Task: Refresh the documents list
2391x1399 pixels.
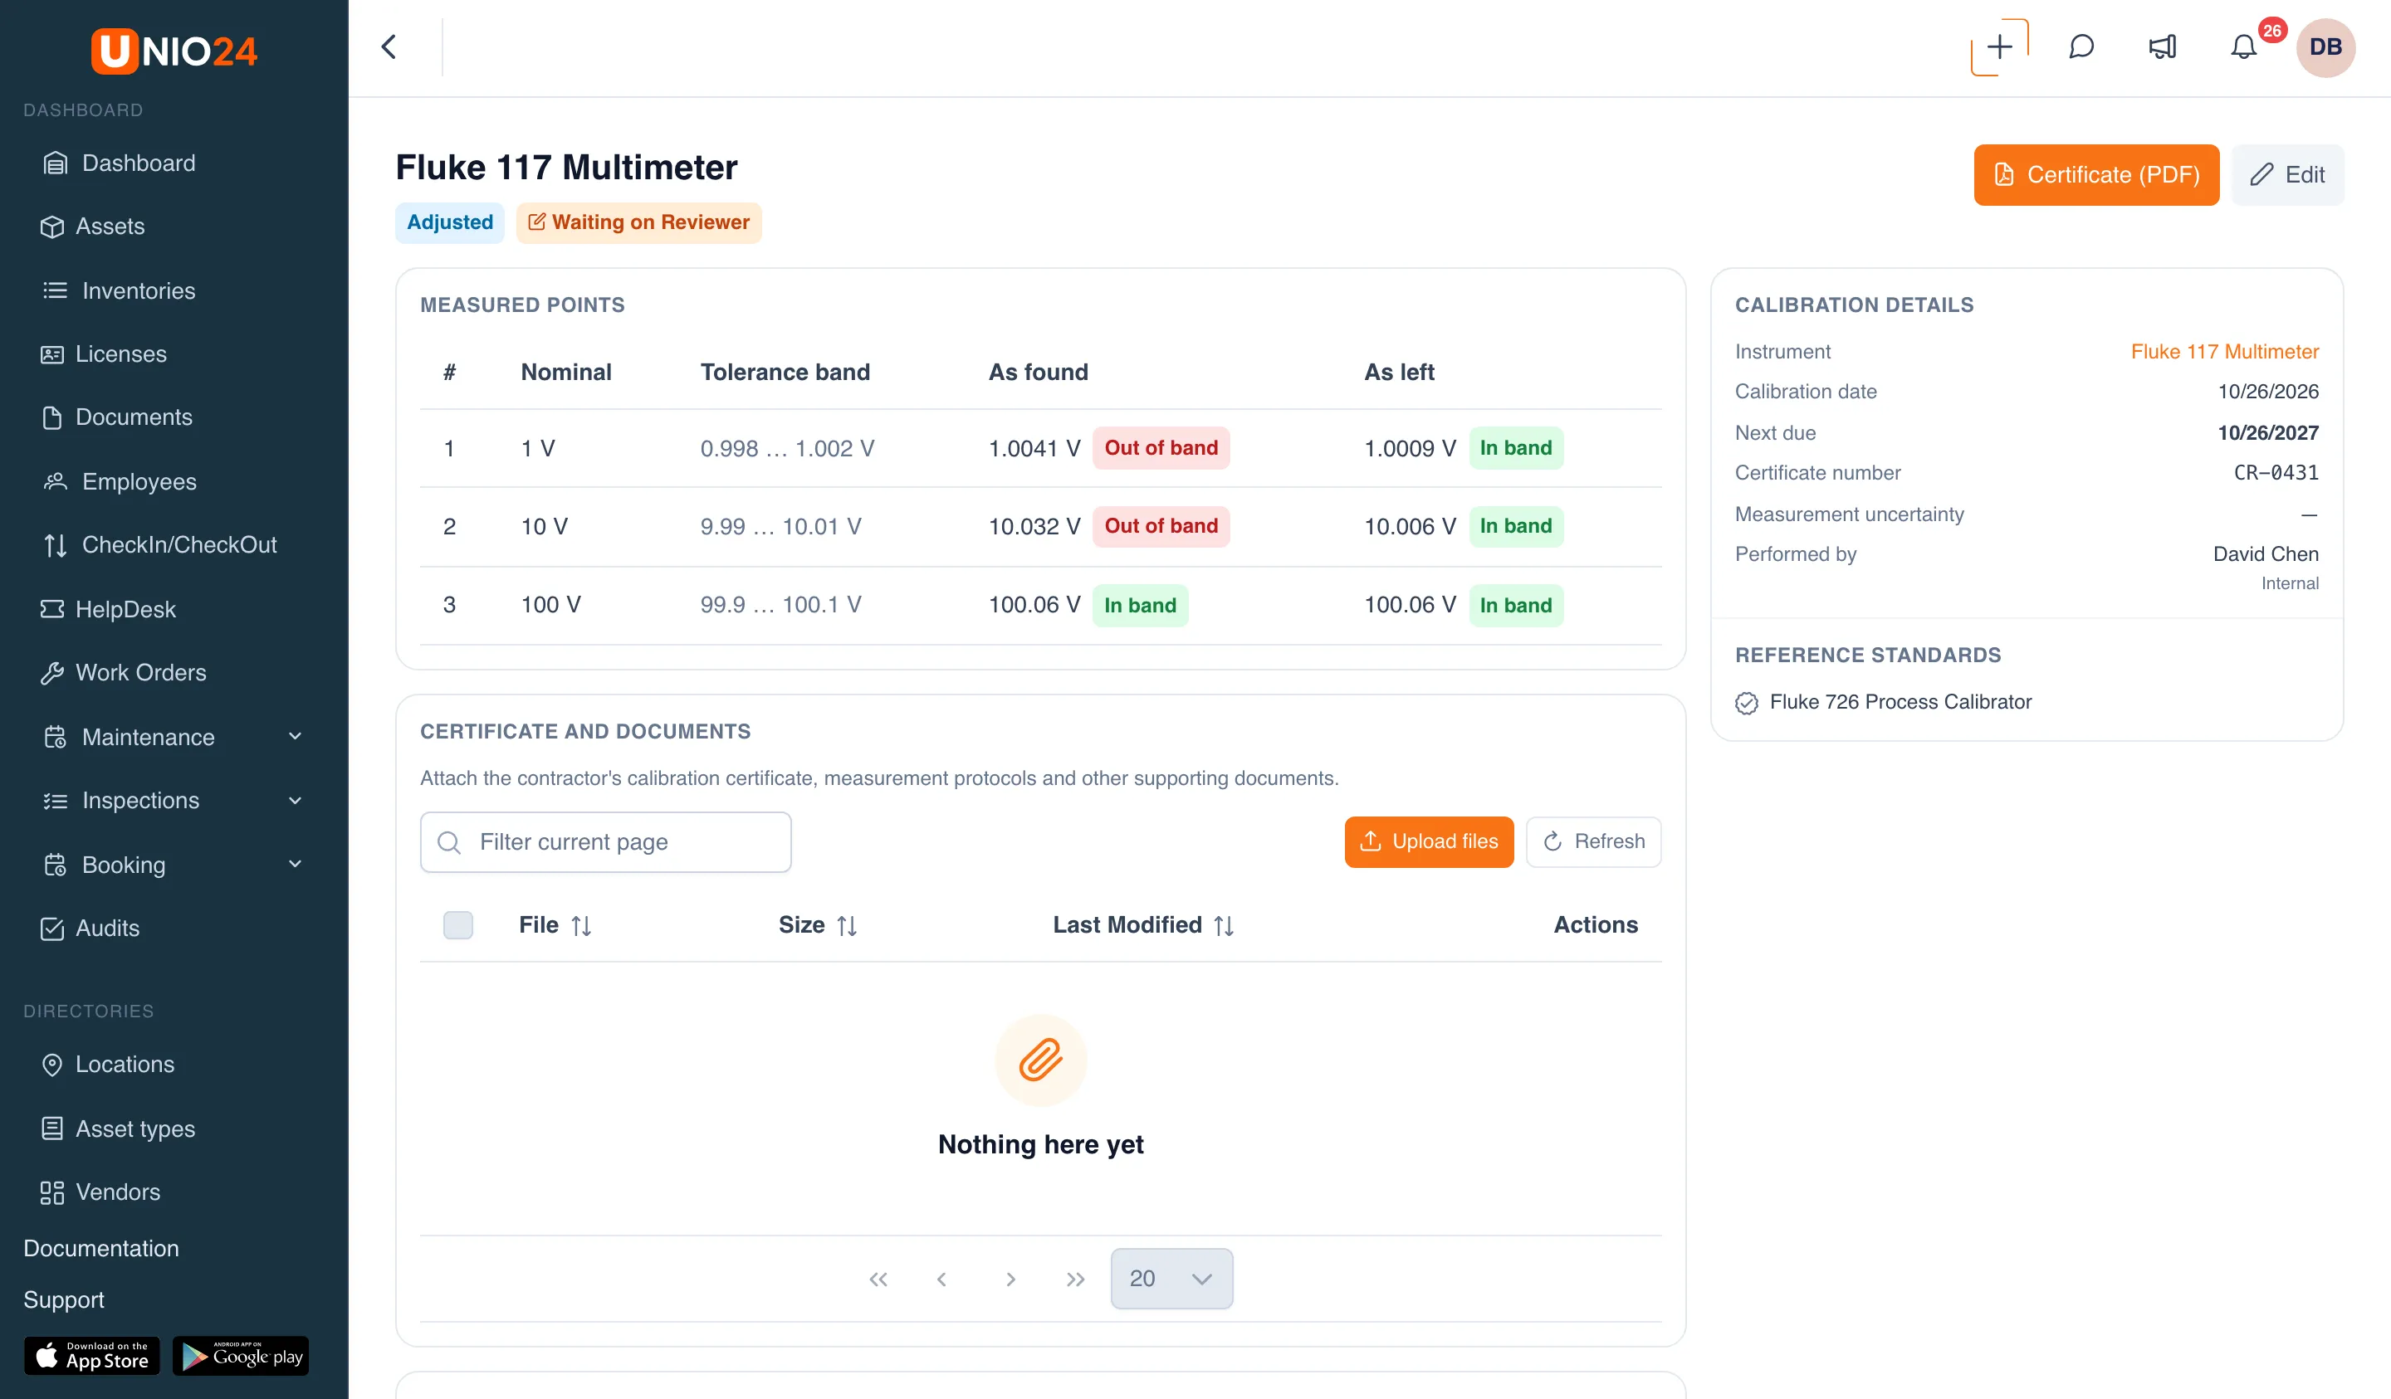Action: tap(1593, 841)
